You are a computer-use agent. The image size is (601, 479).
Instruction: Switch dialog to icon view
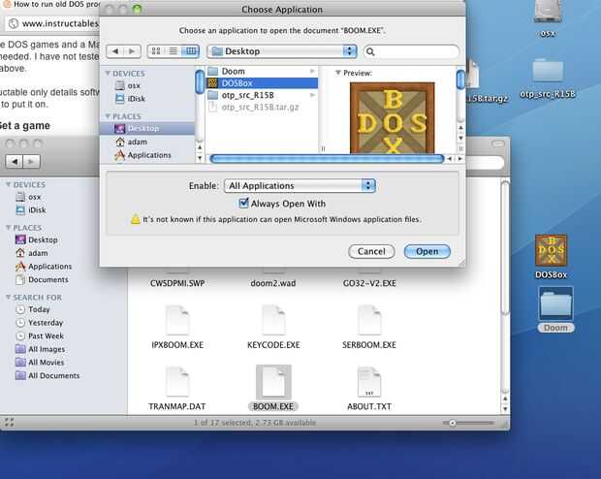[x=156, y=51]
